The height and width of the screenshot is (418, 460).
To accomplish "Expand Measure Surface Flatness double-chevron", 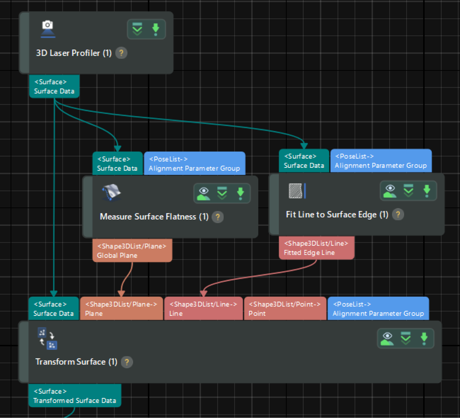I will (222, 193).
